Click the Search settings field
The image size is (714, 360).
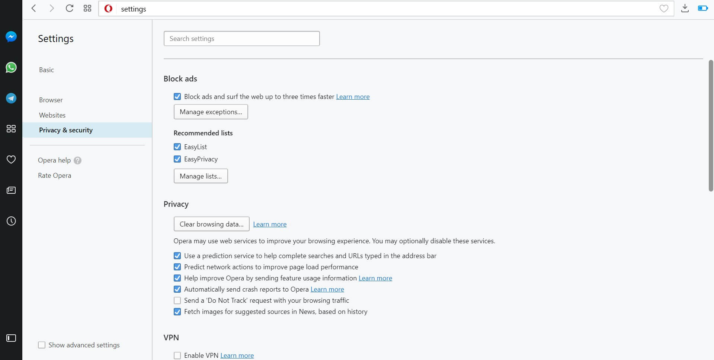click(x=241, y=39)
